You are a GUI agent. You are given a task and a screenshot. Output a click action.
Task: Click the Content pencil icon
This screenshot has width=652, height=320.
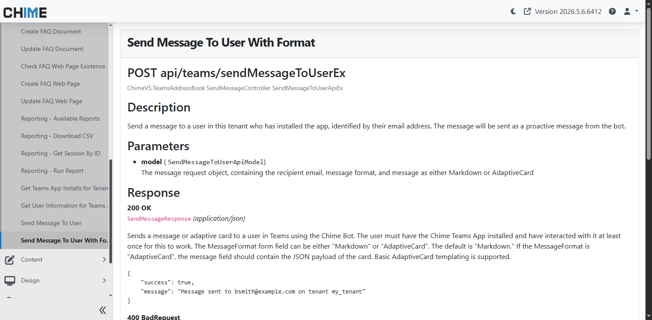10,260
